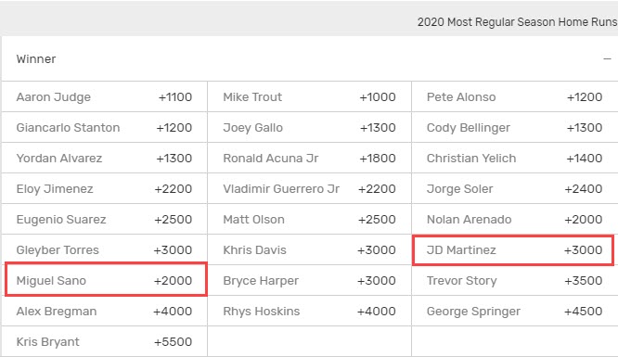Image resolution: width=618 pixels, height=357 pixels.
Task: Click Jorge Soler +2400 odds
Action: [515, 189]
